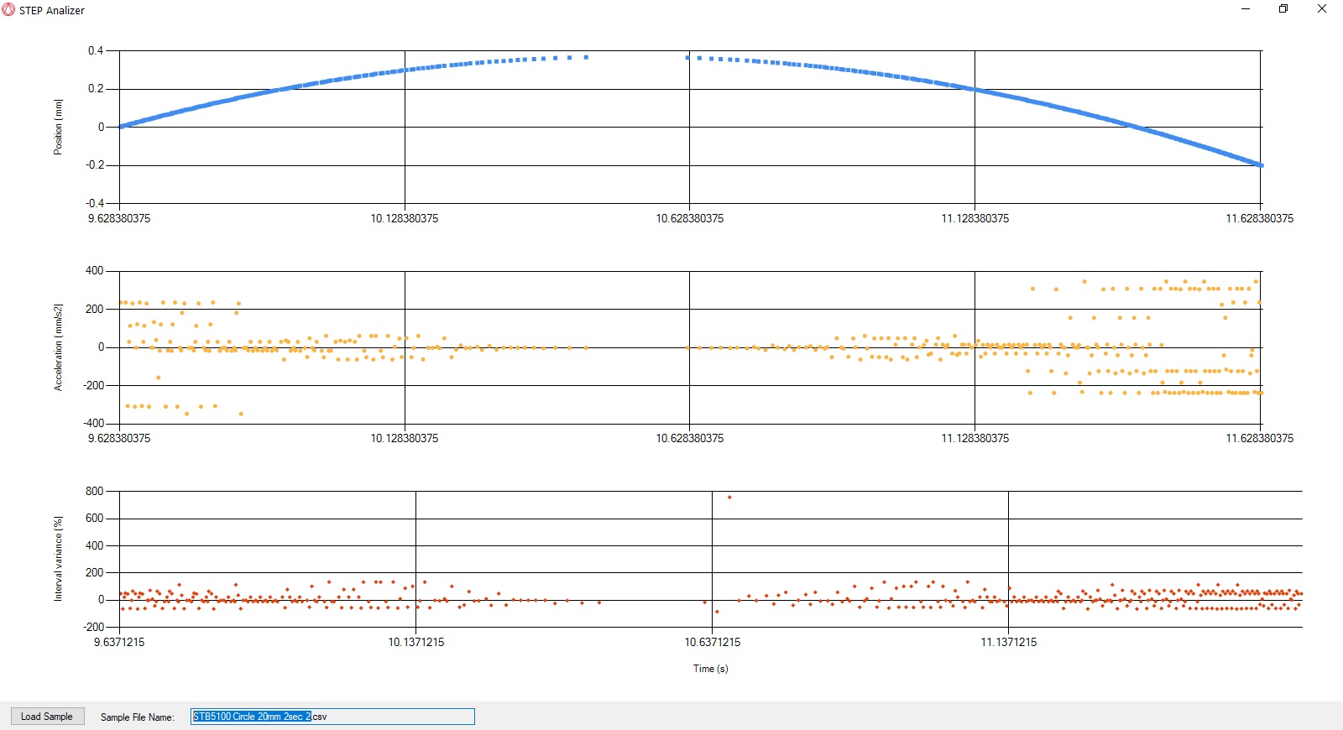Click the 'Acceleration (mm/s2)' axis title
This screenshot has width=1343, height=730.
58,347
